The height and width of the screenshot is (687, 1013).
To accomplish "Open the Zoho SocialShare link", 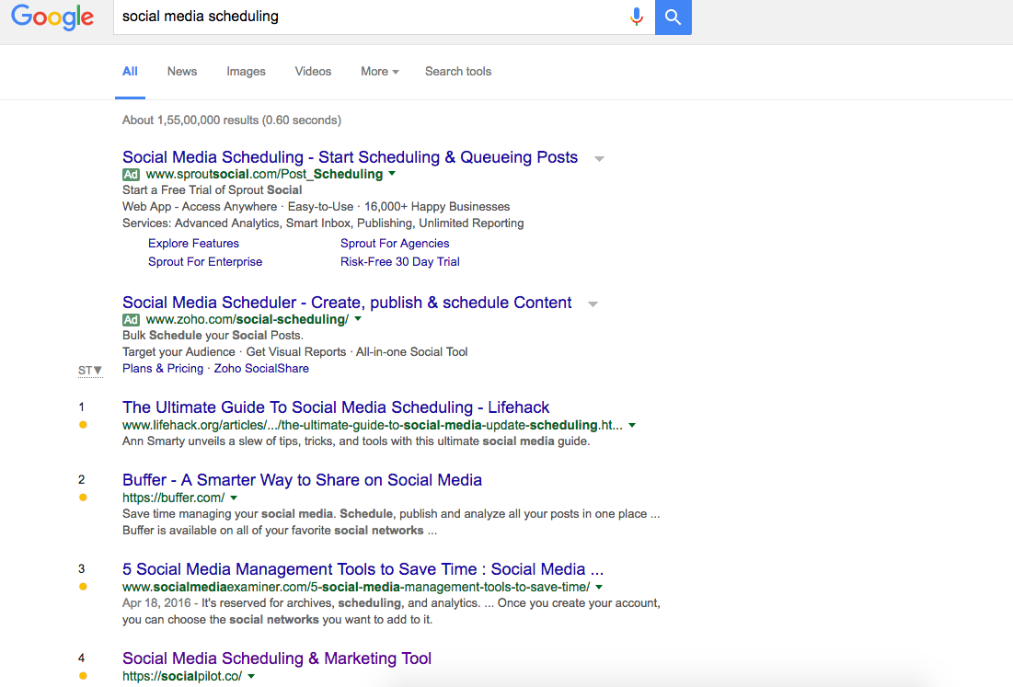I will click(x=261, y=369).
